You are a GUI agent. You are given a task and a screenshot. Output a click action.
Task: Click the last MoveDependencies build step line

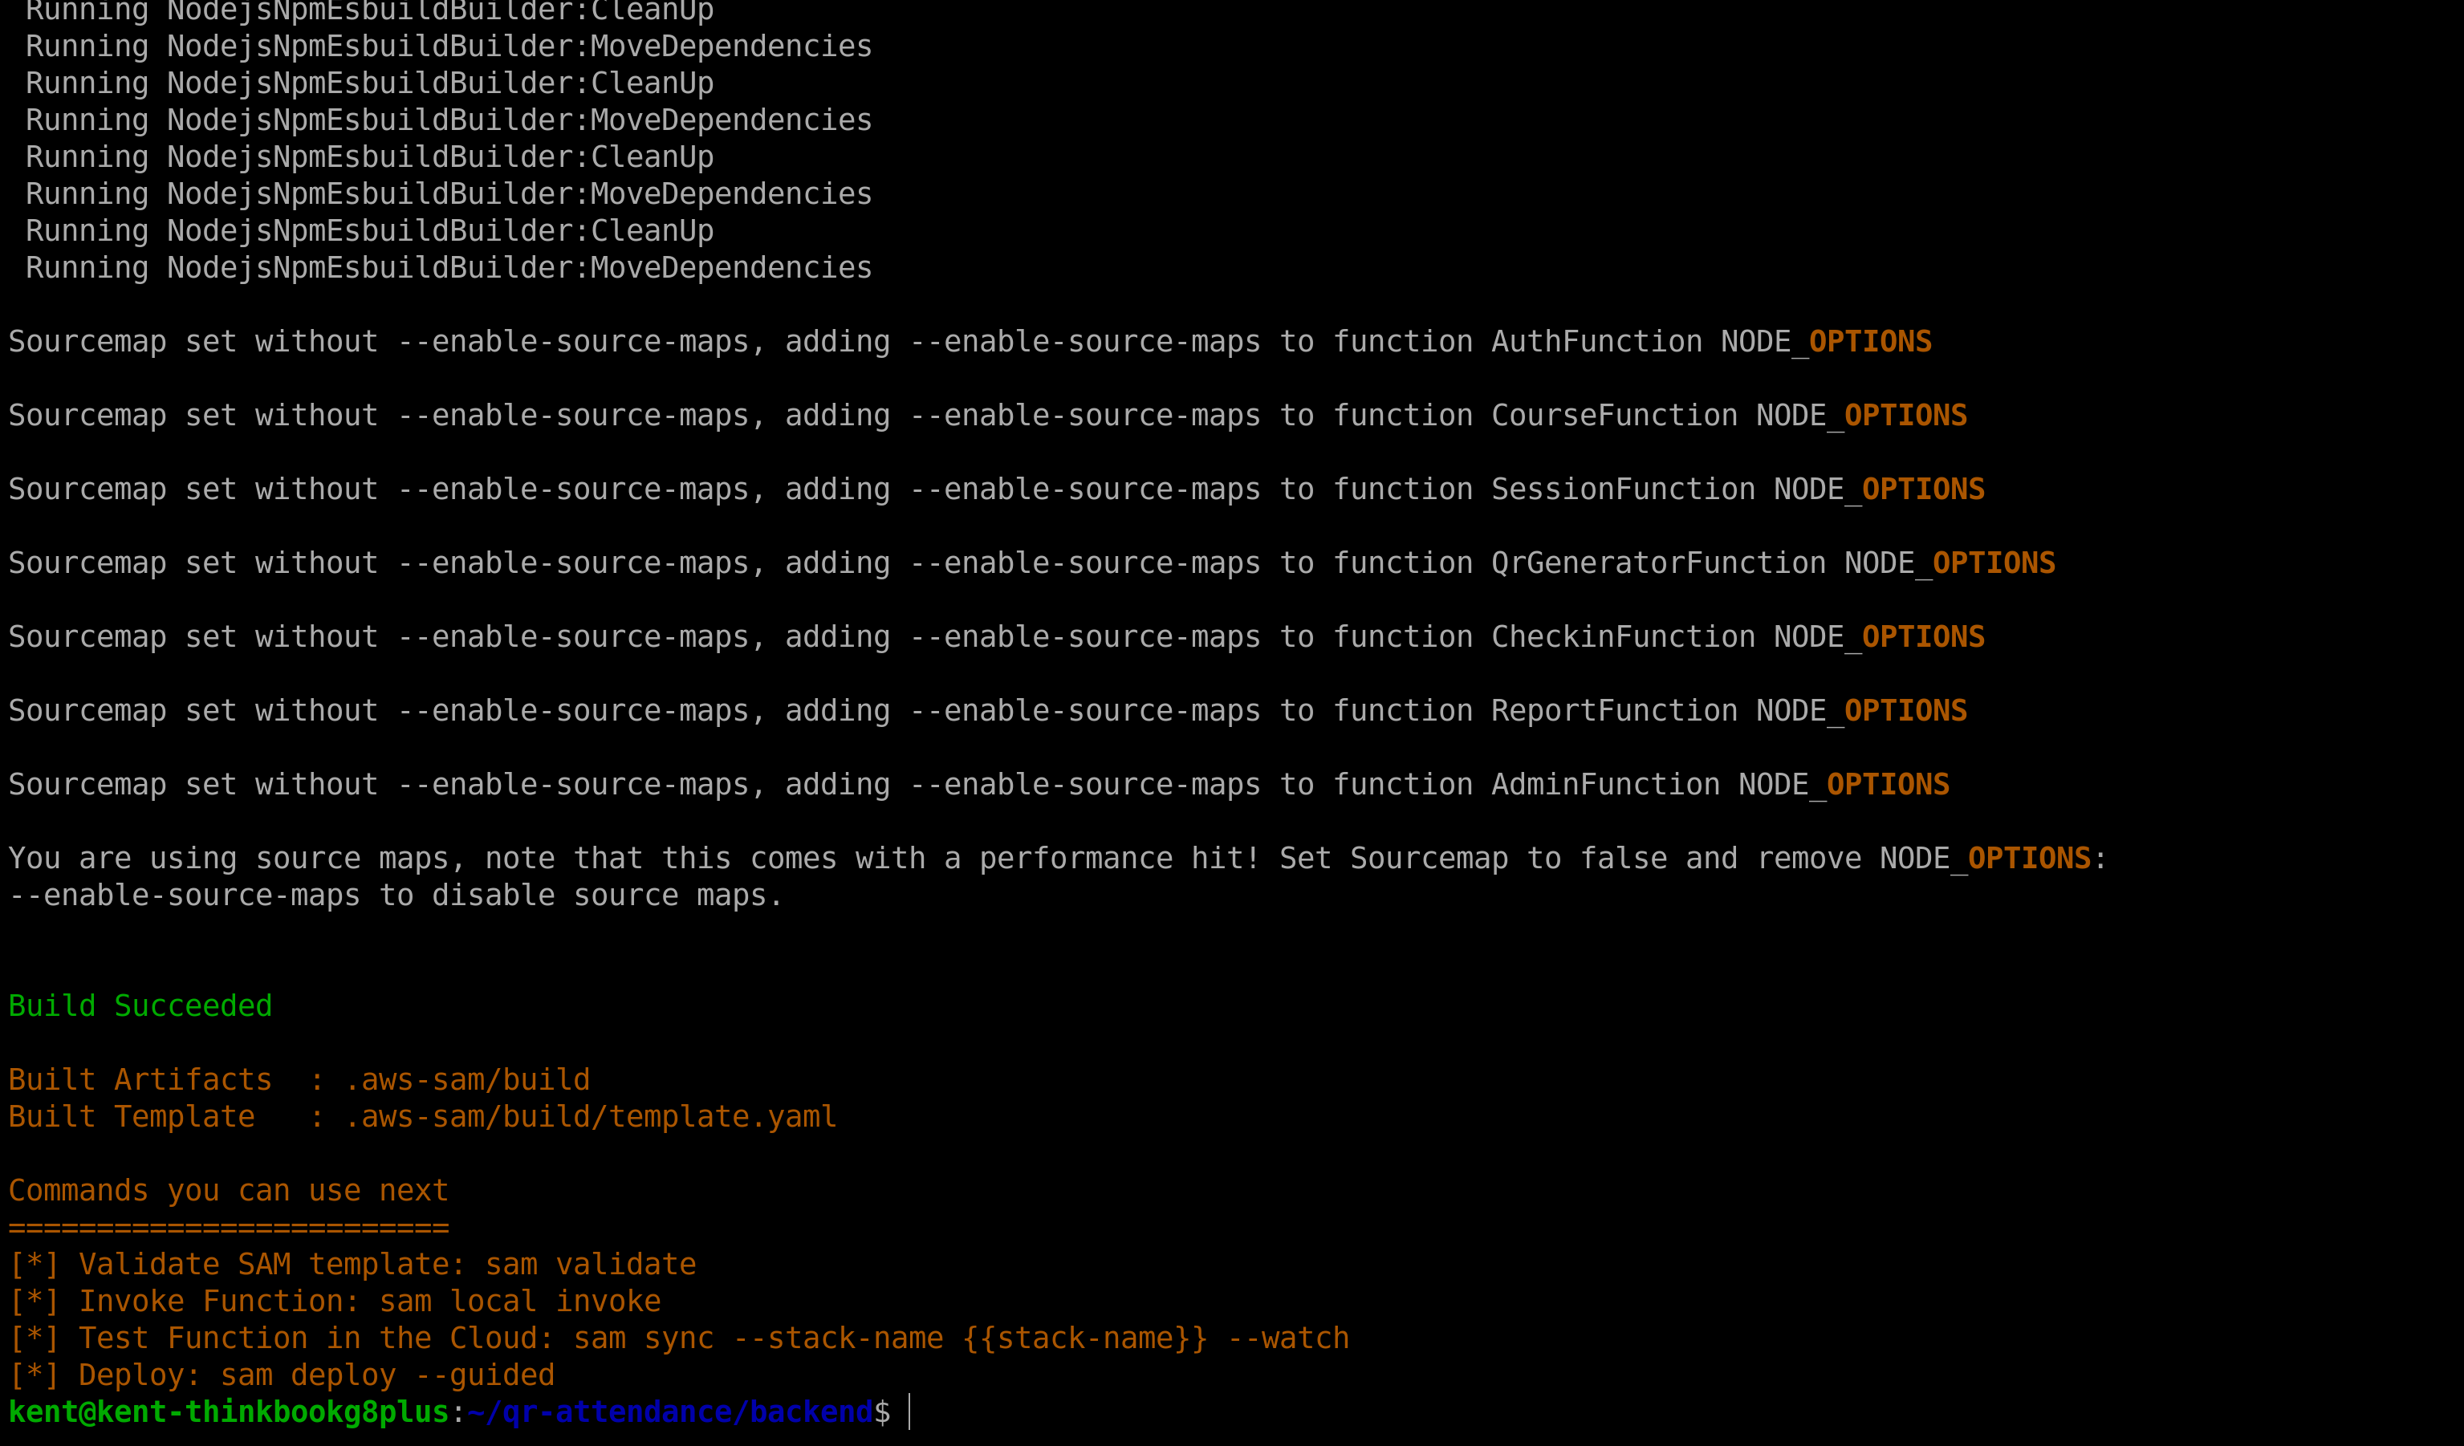click(x=449, y=268)
